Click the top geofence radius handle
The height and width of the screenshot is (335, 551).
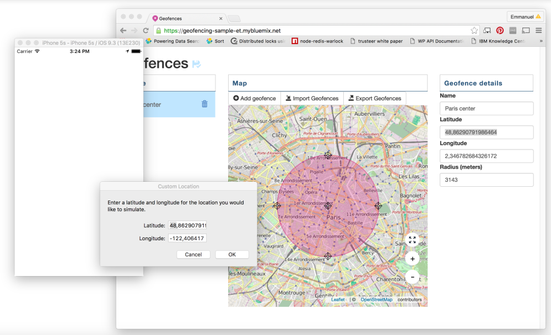click(x=328, y=155)
